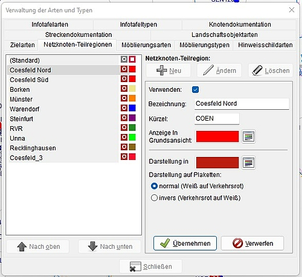
Task: Click the plaque icon next to Recklinghausen
Action: (x=124, y=147)
